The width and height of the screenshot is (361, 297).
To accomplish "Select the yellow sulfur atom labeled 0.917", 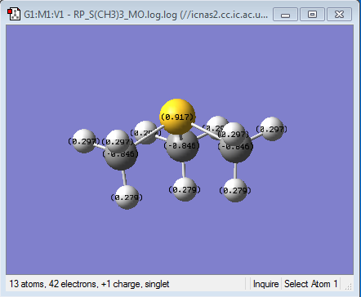I will coord(177,117).
